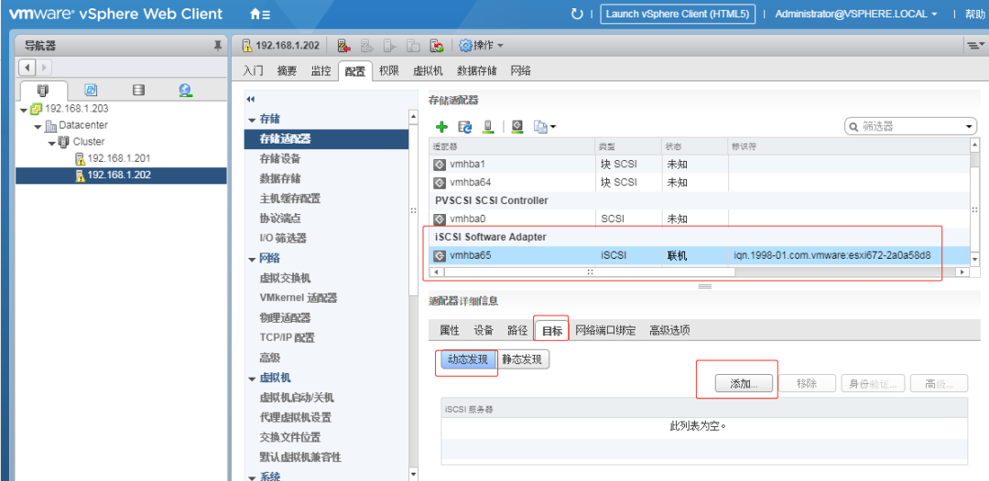
Task: Click the vmhba64 adapter icon
Action: pos(440,183)
